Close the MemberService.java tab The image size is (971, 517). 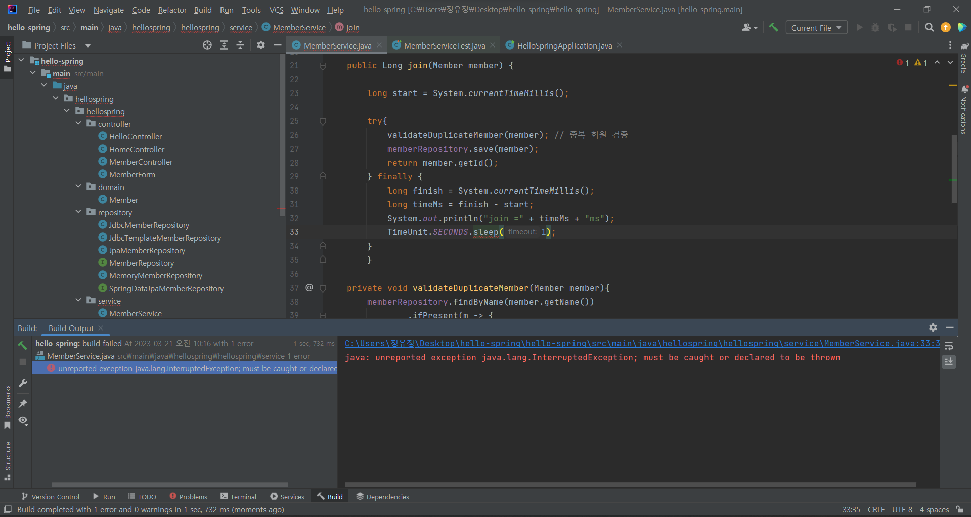[379, 45]
